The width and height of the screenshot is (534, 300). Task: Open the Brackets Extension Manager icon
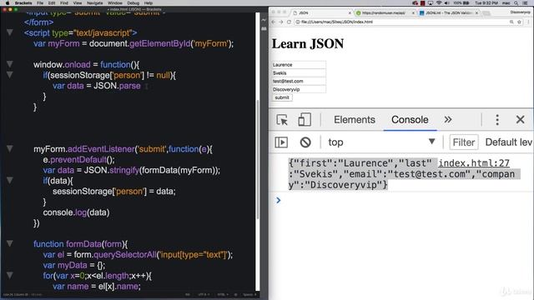(264, 29)
